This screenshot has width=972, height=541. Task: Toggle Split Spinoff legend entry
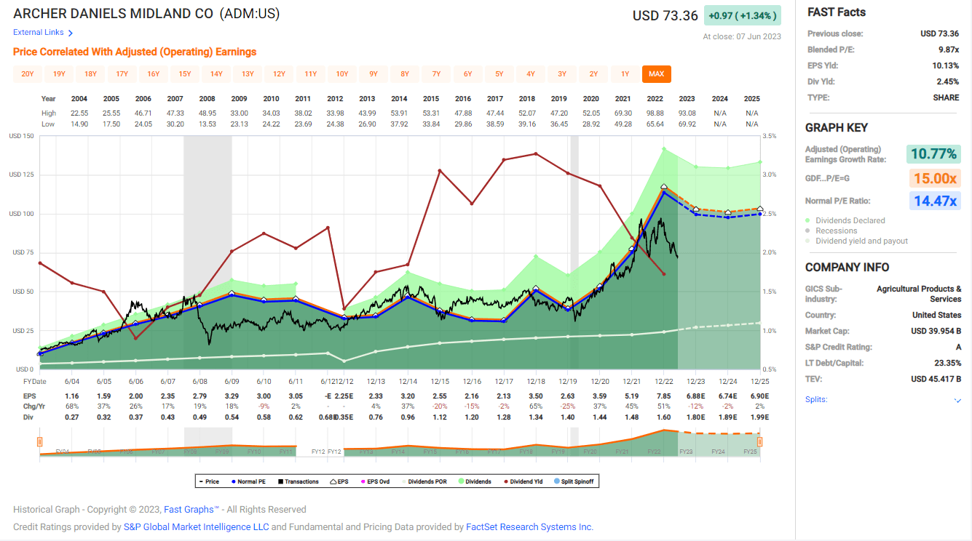(x=575, y=481)
